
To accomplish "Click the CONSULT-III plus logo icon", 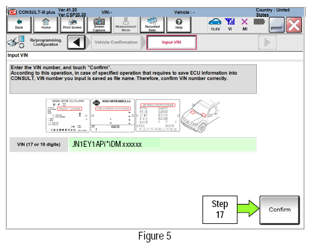I will [x=13, y=12].
